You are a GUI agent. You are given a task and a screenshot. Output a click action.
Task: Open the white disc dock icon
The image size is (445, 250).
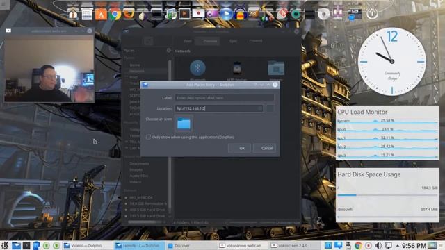point(323,14)
